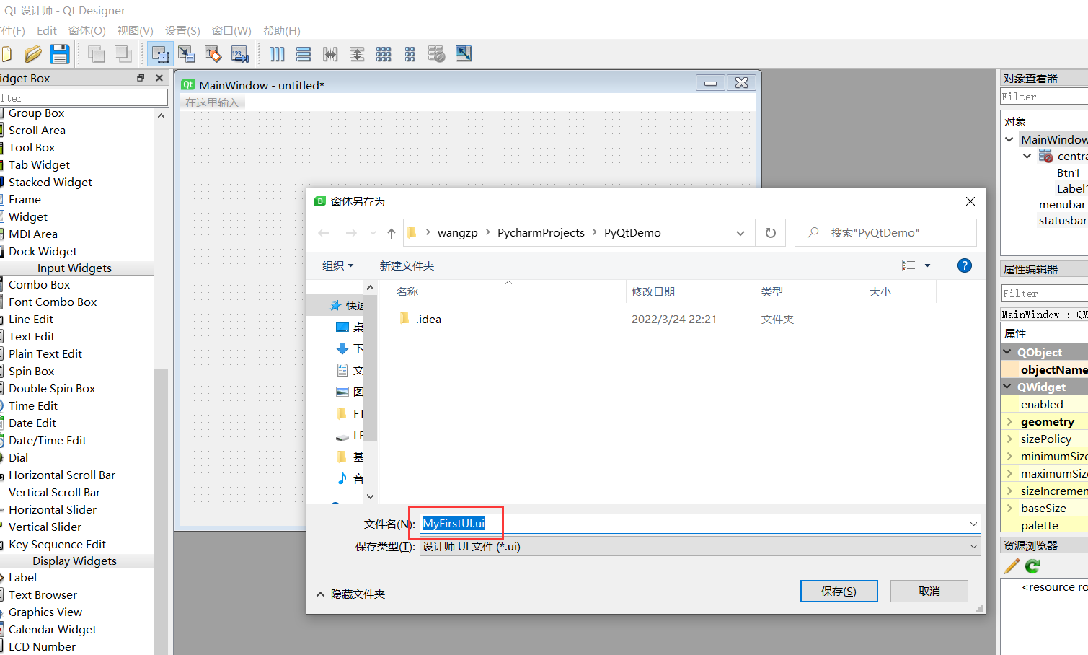1088x655 pixels.
Task: Reload resources with the green arrow icon
Action: [1033, 566]
